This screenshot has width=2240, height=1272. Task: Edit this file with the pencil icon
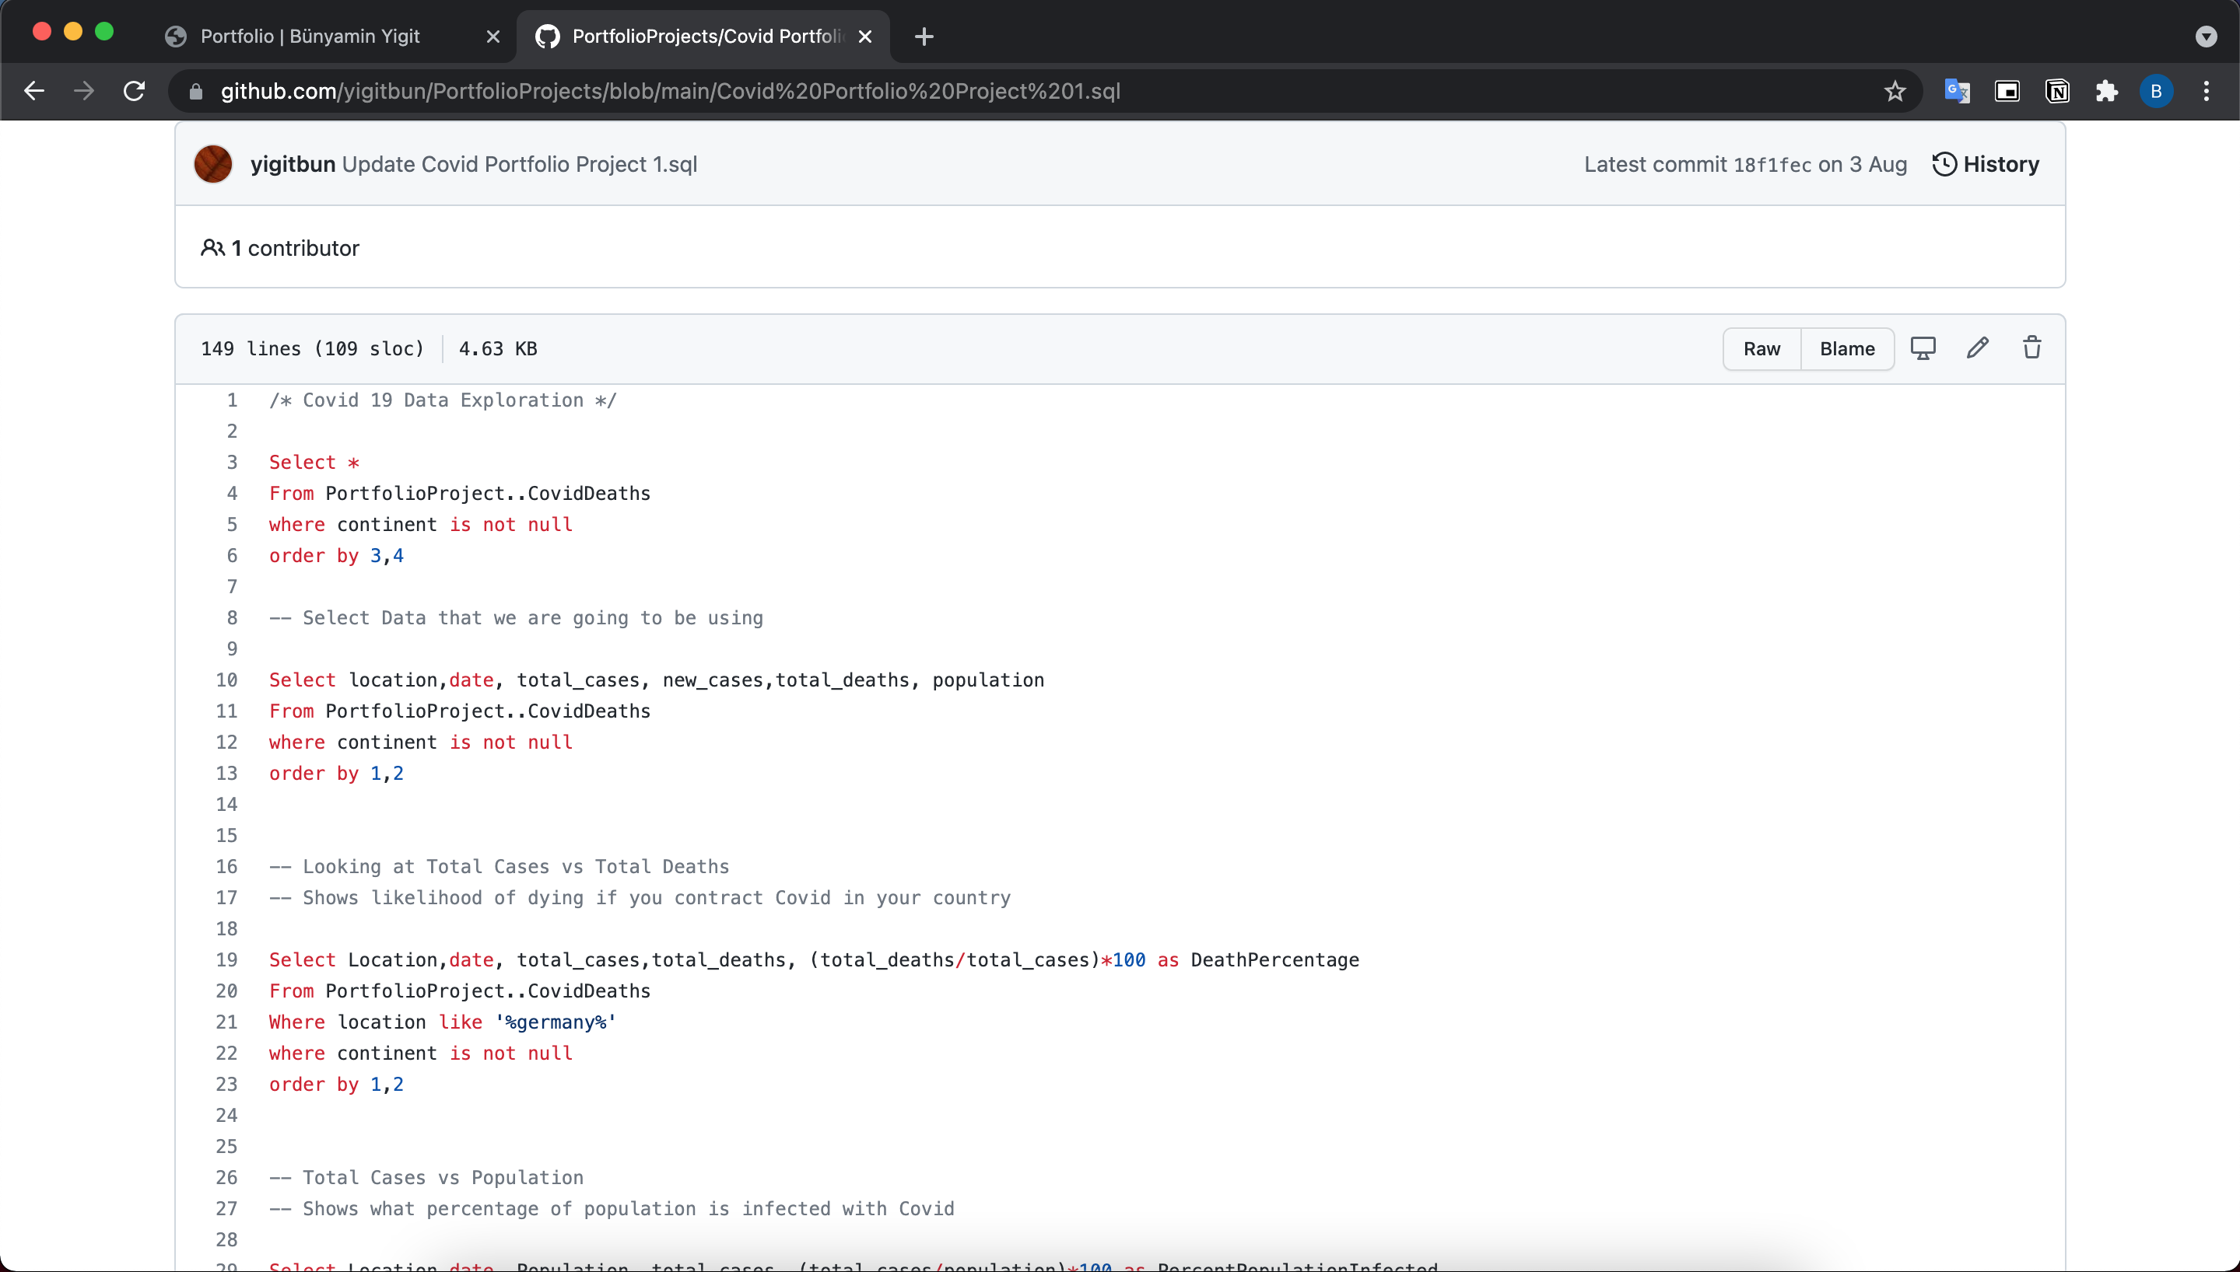click(1978, 348)
